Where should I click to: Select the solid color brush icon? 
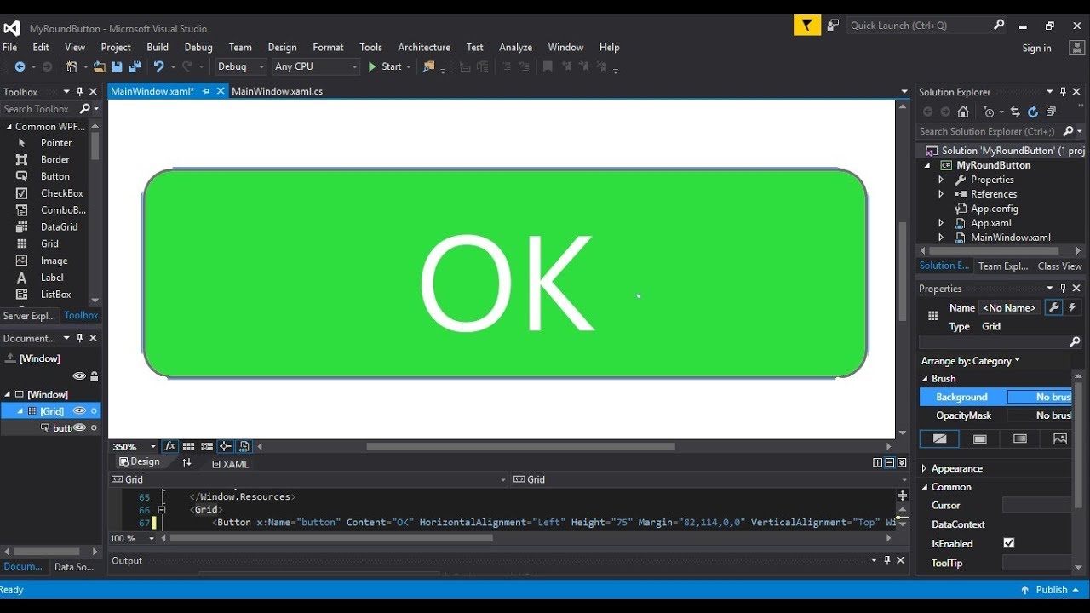pos(980,439)
